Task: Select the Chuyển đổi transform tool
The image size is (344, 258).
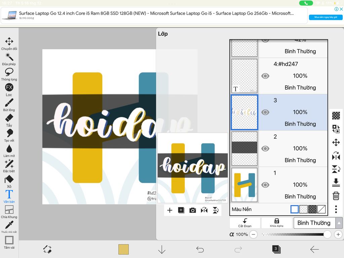Action: click(x=9, y=44)
